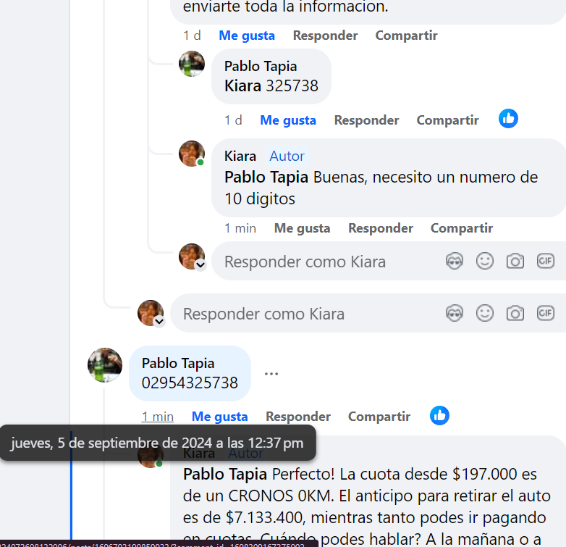Switch commenting profile in lower reply avatar

coord(159,321)
